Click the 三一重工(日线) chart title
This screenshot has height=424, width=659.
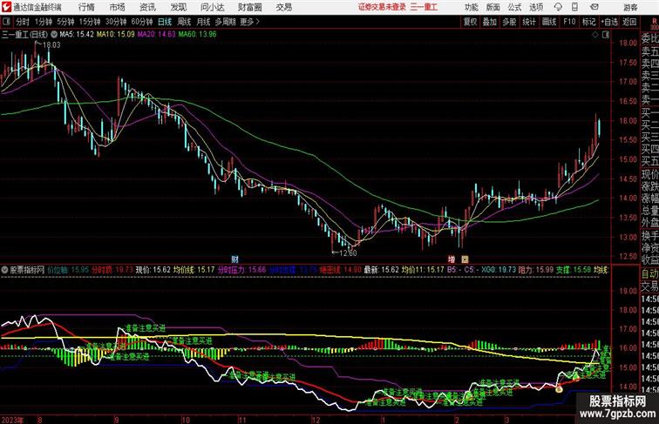tap(24, 35)
